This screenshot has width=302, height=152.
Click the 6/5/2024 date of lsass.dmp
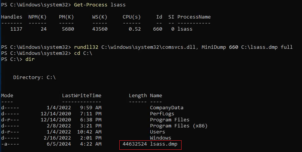57,144
